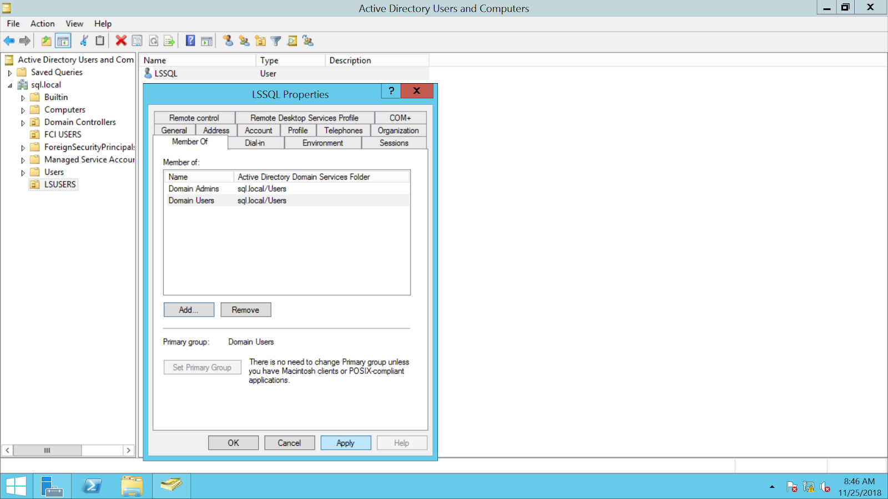The width and height of the screenshot is (888, 499).
Task: Switch to the Telephones tab
Action: 342,130
